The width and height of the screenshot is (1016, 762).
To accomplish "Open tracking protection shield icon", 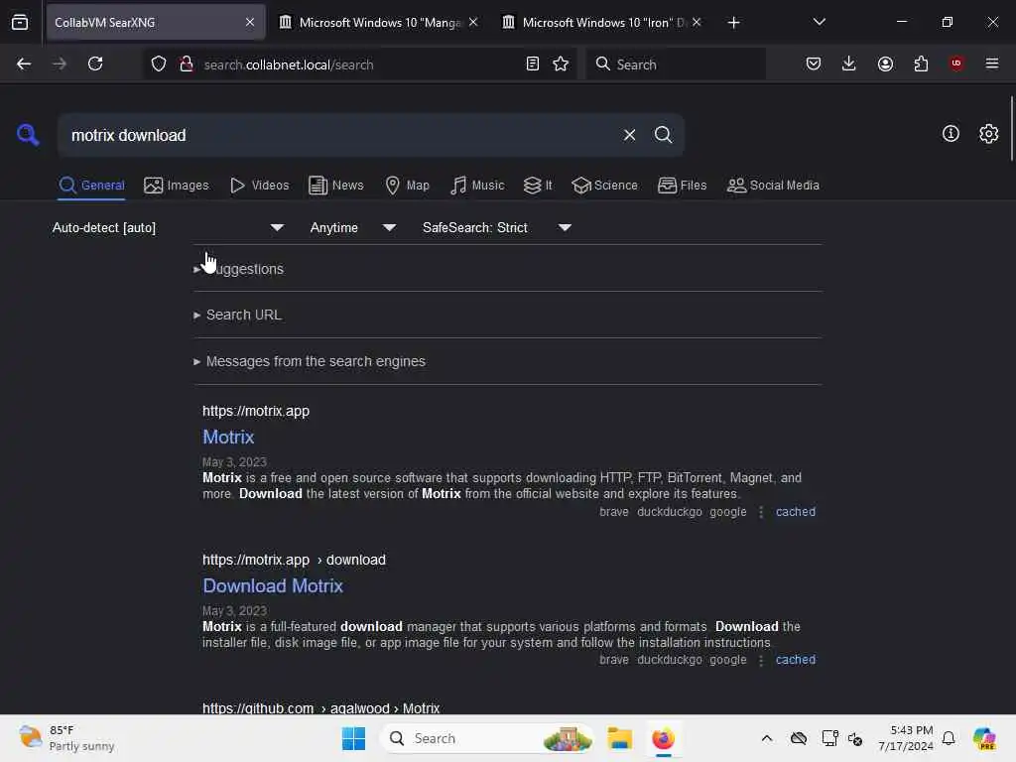I will click(159, 64).
